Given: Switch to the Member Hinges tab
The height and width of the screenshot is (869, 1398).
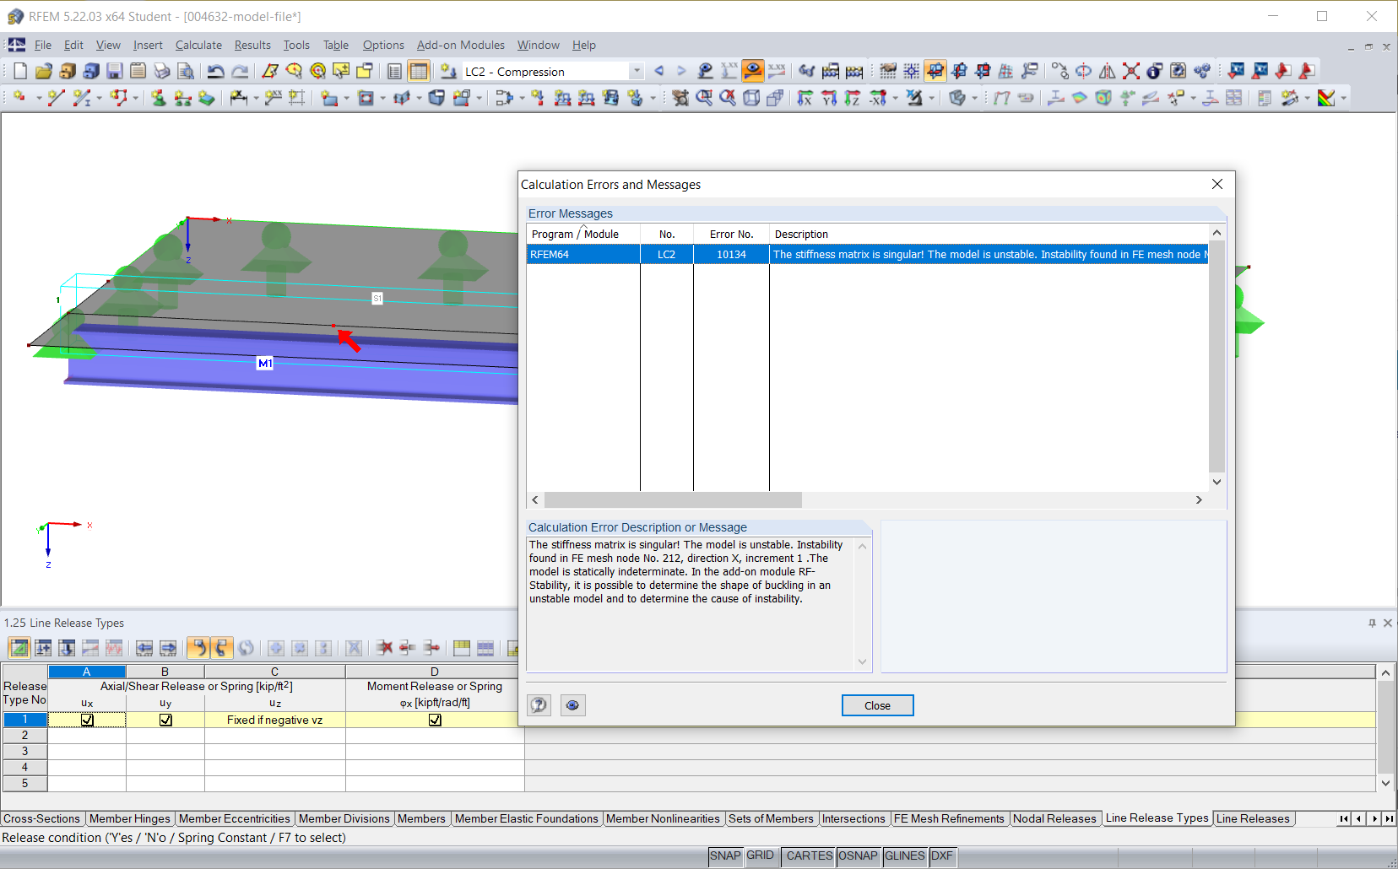Looking at the screenshot, I should [129, 818].
